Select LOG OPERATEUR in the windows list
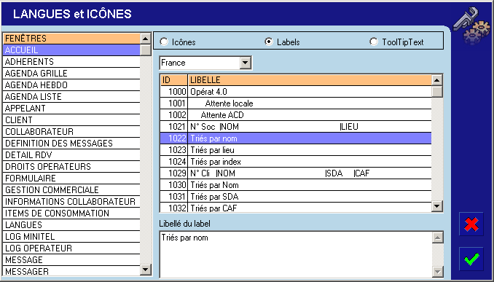 pyautogui.click(x=71, y=248)
